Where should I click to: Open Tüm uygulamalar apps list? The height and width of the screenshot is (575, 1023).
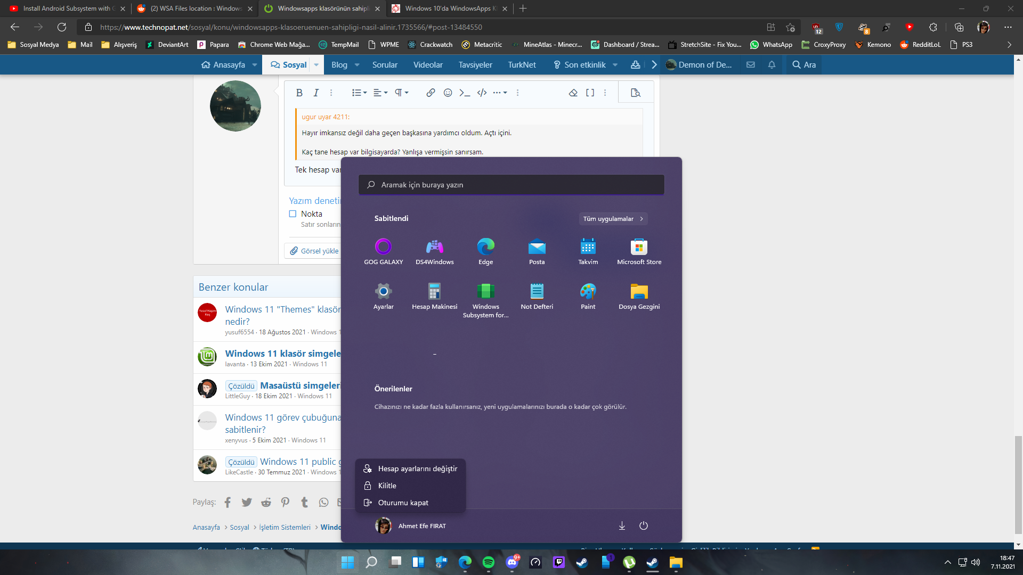click(x=613, y=219)
